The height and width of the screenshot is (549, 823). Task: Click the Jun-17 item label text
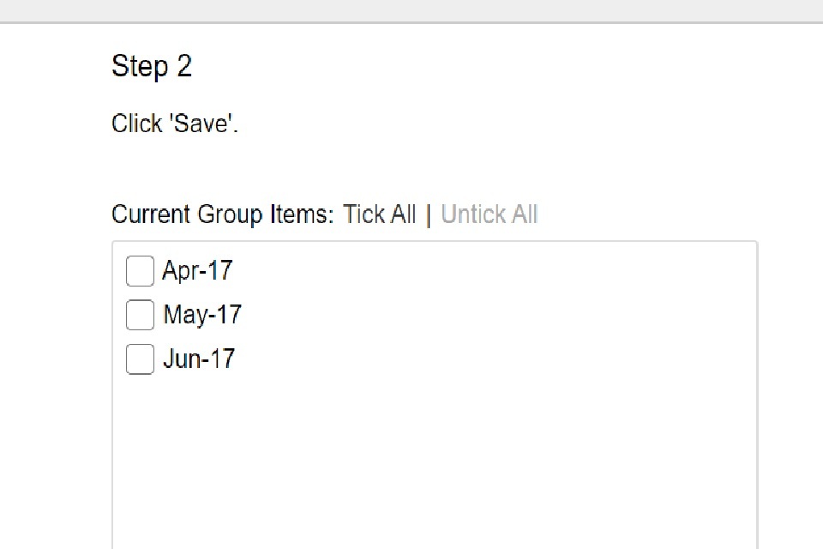[x=199, y=359]
